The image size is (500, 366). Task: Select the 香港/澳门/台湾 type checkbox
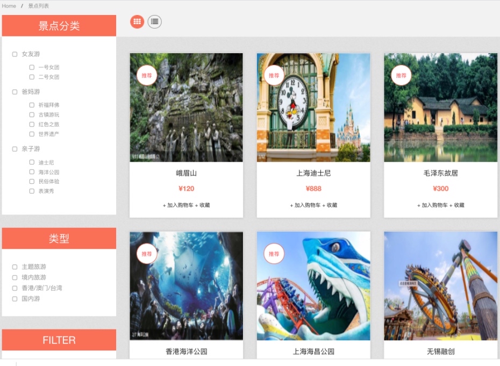[15, 288]
